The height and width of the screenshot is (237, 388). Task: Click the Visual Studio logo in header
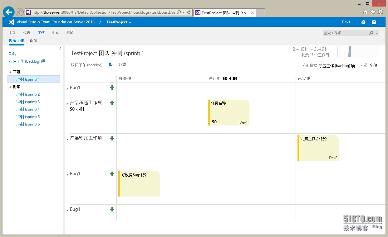coord(12,22)
